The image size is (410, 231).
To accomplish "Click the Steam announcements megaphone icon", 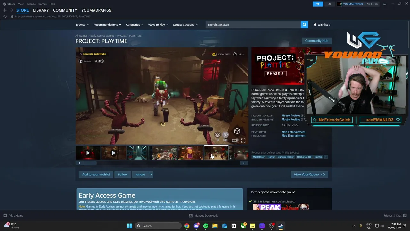I will [x=317, y=4].
